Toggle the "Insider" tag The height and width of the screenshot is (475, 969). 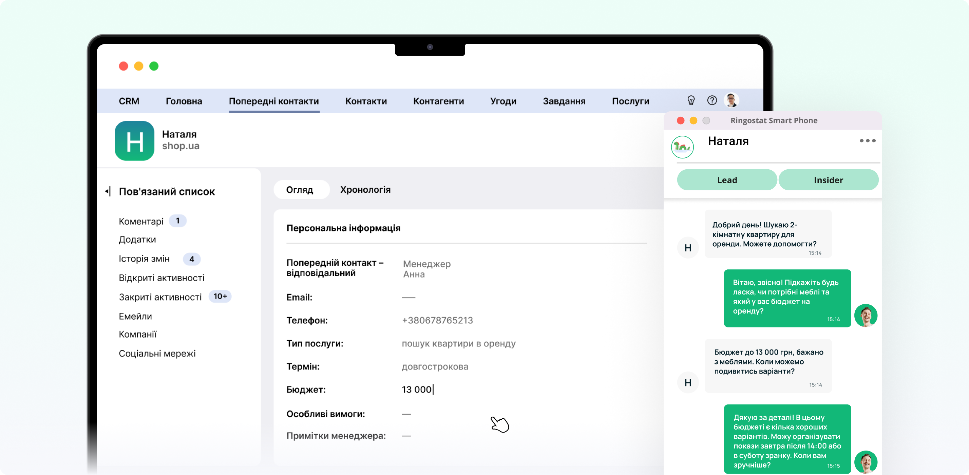click(x=829, y=180)
